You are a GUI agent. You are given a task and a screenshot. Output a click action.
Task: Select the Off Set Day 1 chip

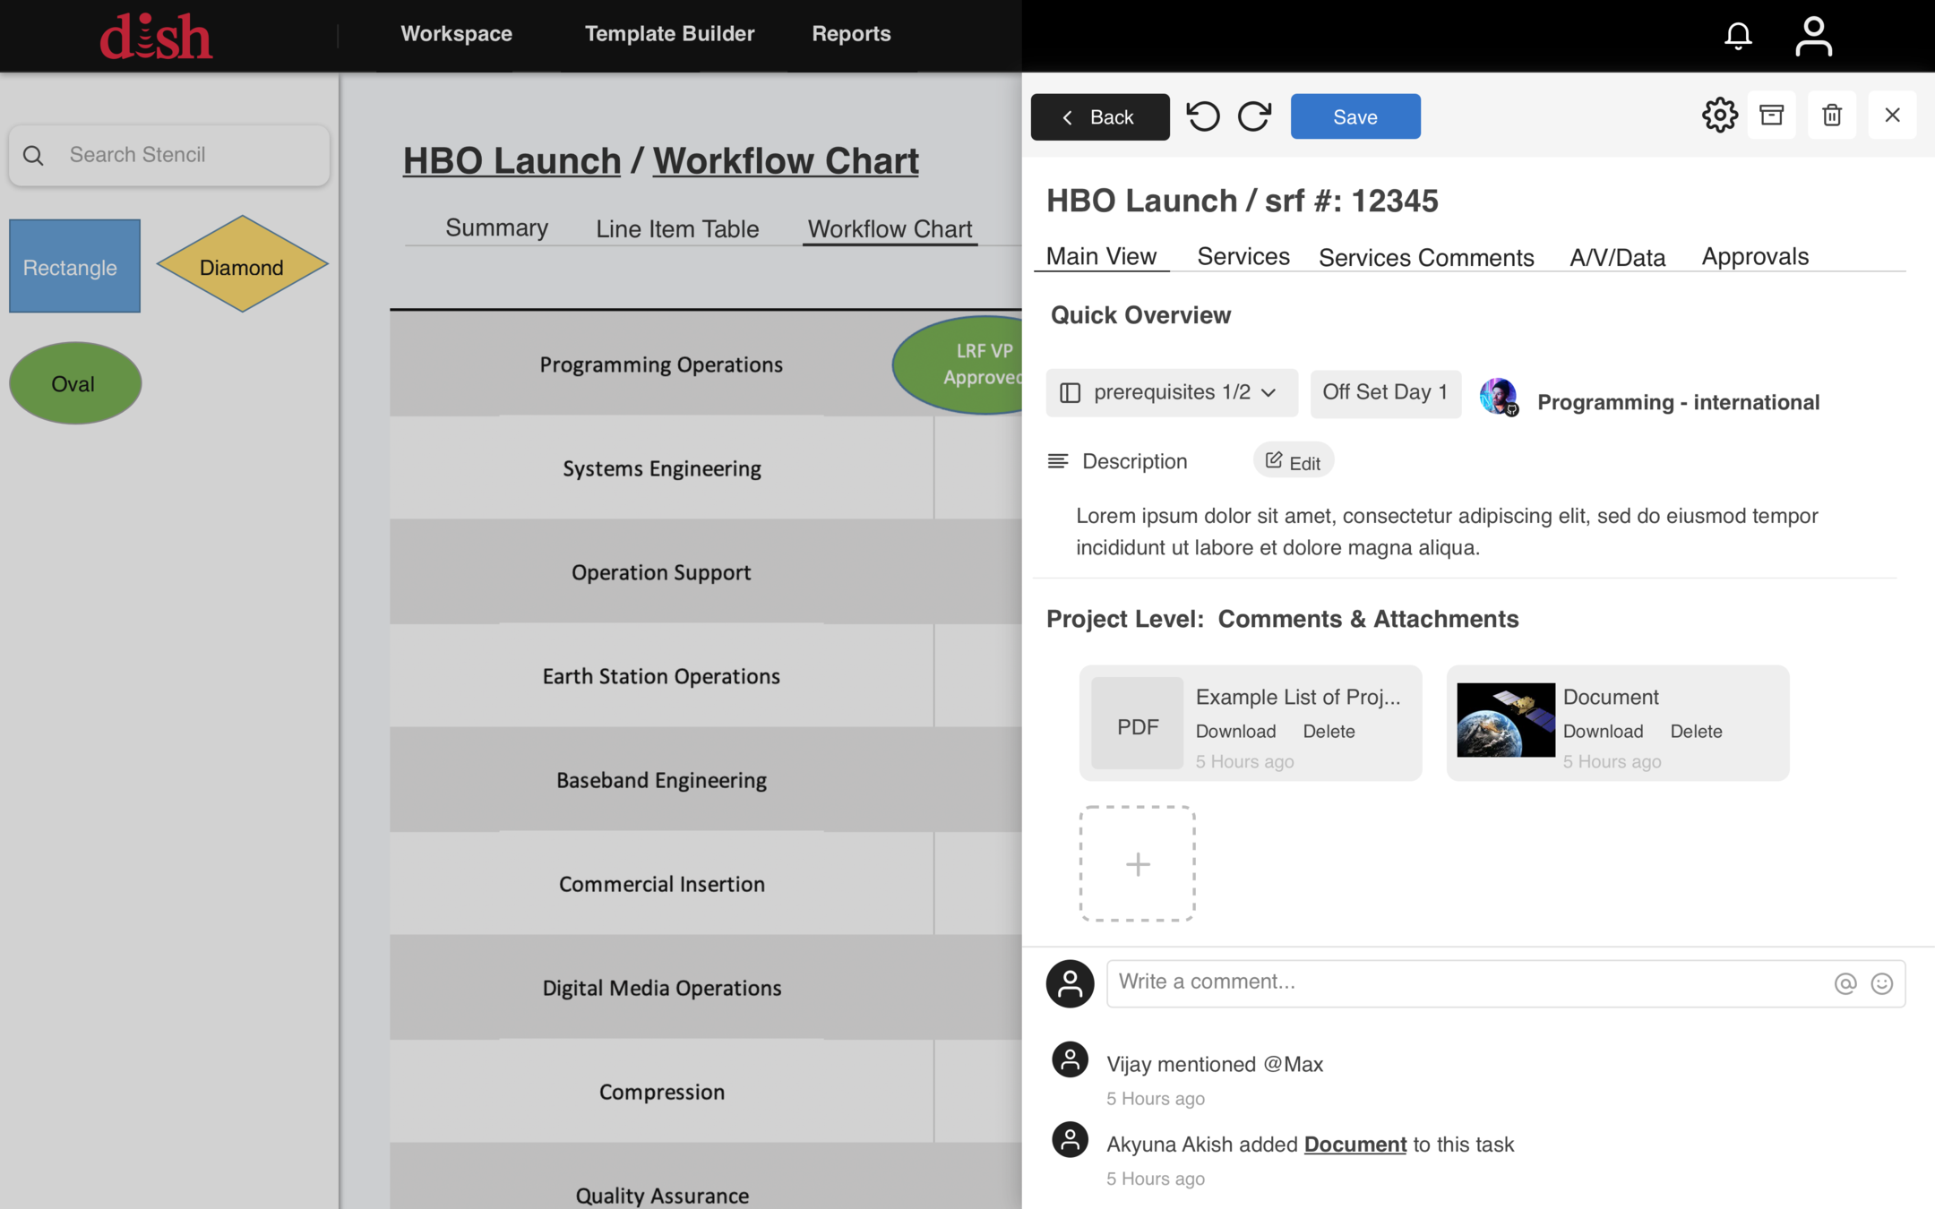[1385, 392]
